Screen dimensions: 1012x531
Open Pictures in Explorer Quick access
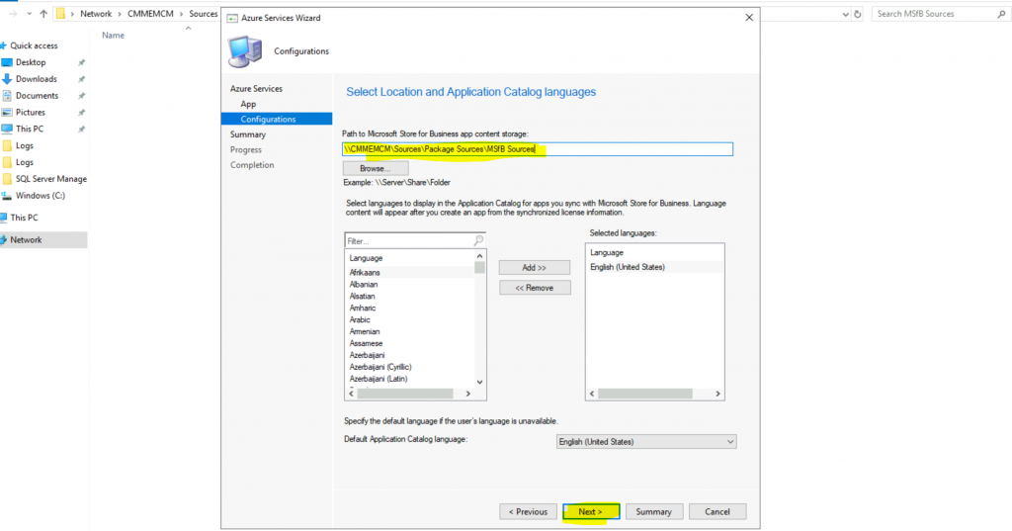pos(31,113)
